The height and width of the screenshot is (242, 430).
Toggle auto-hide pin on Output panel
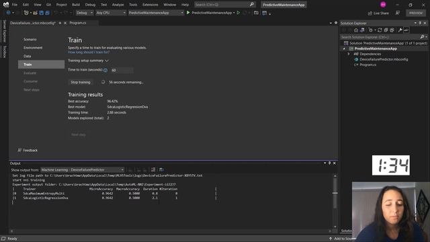click(330, 163)
